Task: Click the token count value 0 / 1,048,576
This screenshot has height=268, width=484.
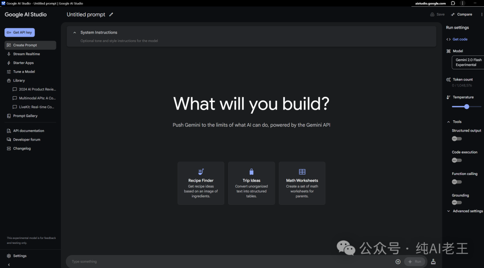Action: tap(462, 85)
